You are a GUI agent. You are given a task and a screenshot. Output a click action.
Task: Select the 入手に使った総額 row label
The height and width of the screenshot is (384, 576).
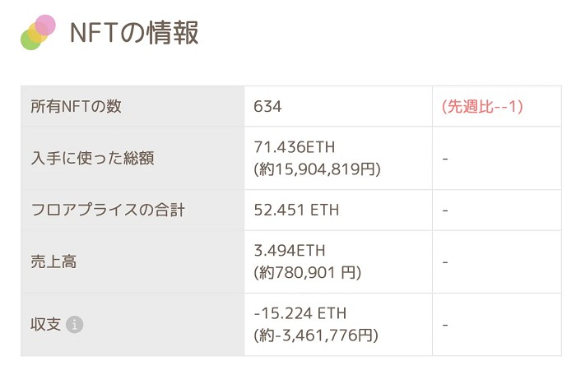92,158
